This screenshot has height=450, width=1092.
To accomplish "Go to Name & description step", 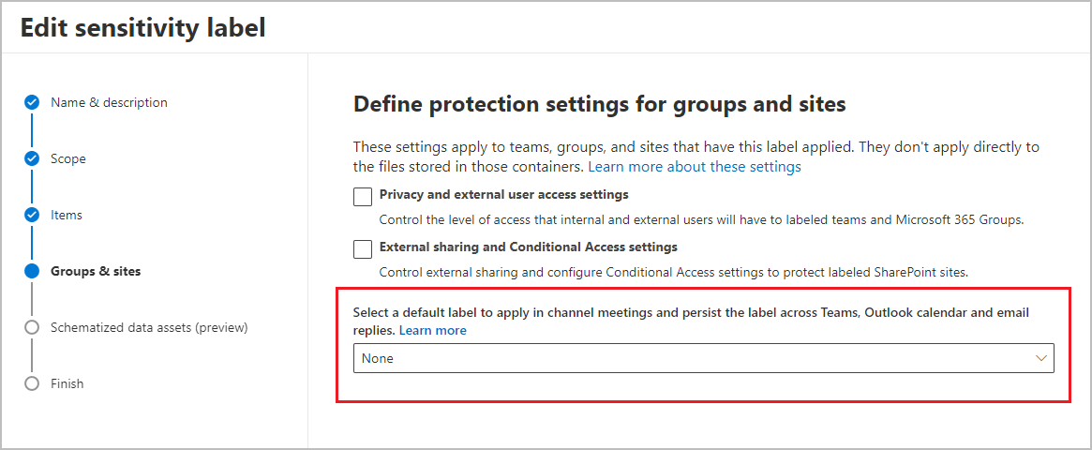I will pyautogui.click(x=109, y=102).
